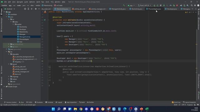Screen dimensions: 200x112
Task: Toggle the Structure tool window
Action: pos(1,70)
